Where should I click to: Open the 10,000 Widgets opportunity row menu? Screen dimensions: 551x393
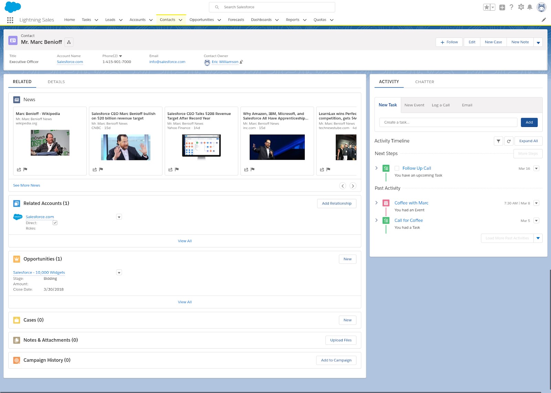pyautogui.click(x=119, y=273)
